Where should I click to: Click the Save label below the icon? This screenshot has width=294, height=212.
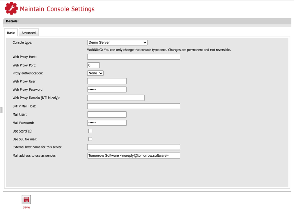[x=26, y=207]
